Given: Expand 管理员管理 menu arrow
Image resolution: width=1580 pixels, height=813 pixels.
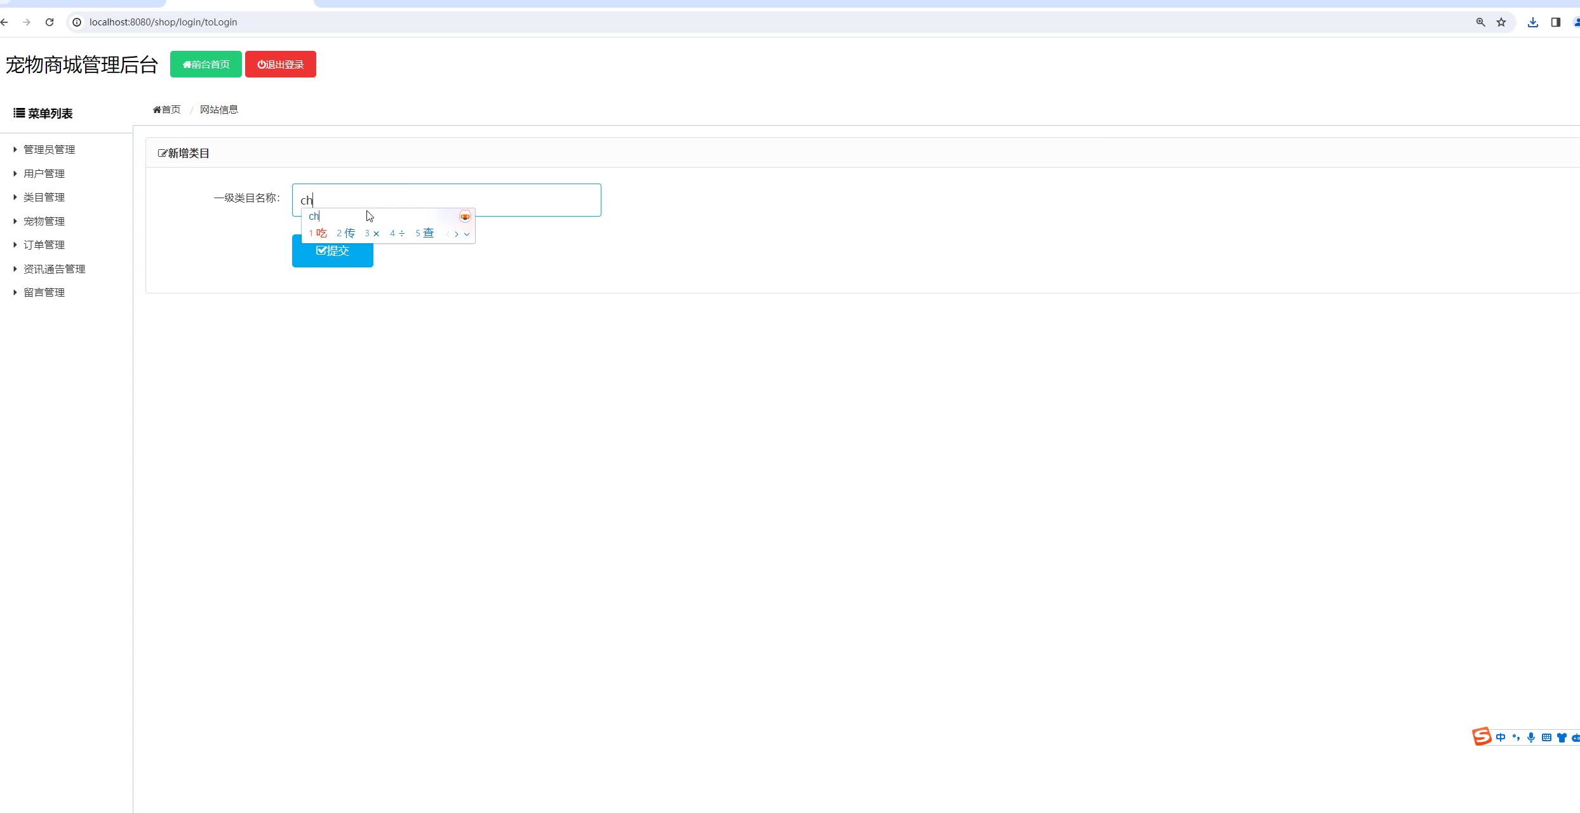Looking at the screenshot, I should (x=15, y=149).
